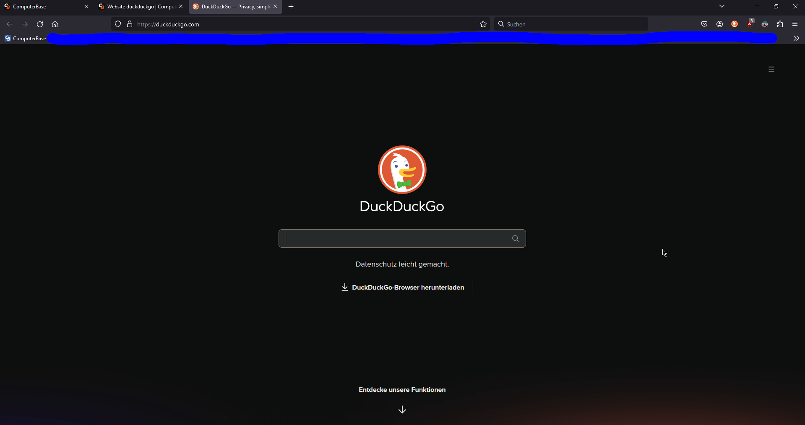805x425 pixels.
Task: Open the extension with goggles face icon
Action: click(765, 24)
